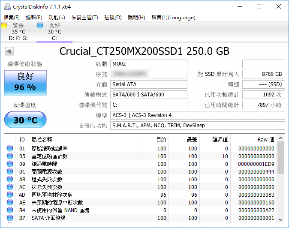Click the drive letter field showing C:
The width and height of the screenshot is (289, 228).
148,105
